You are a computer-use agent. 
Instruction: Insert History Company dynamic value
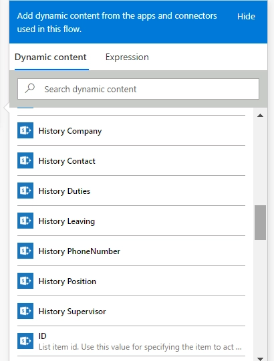(131, 130)
